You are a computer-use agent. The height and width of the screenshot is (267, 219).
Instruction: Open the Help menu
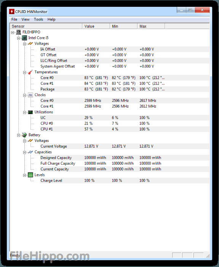51,19
